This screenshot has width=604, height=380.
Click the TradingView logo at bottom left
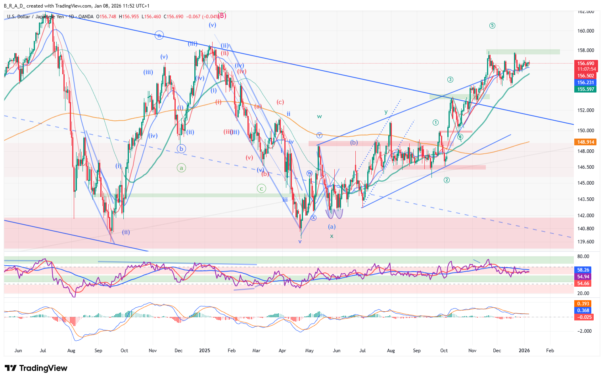(36, 368)
